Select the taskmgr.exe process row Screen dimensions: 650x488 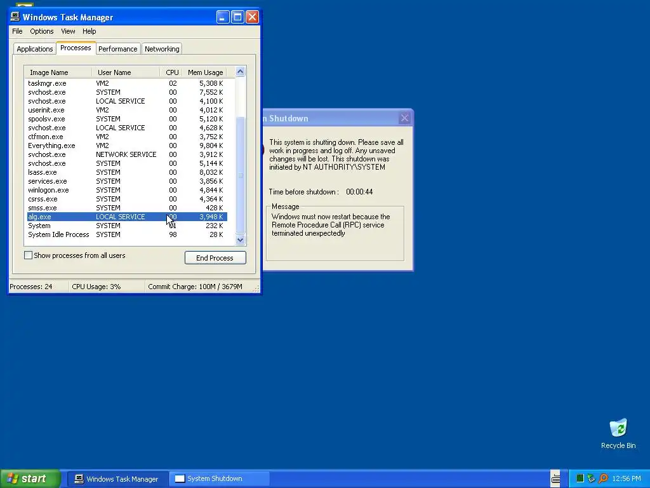click(127, 83)
